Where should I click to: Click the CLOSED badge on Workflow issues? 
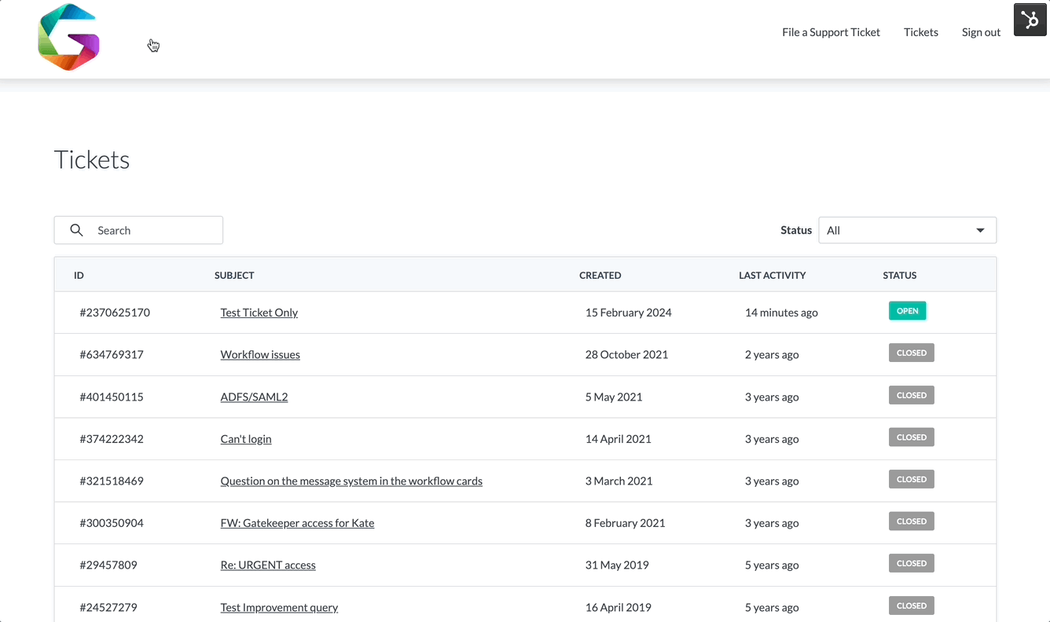click(x=911, y=353)
